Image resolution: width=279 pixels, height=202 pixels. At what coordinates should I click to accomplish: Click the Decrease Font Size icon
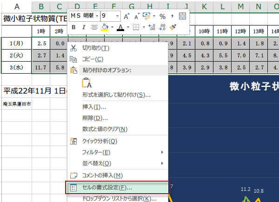(x=137, y=16)
